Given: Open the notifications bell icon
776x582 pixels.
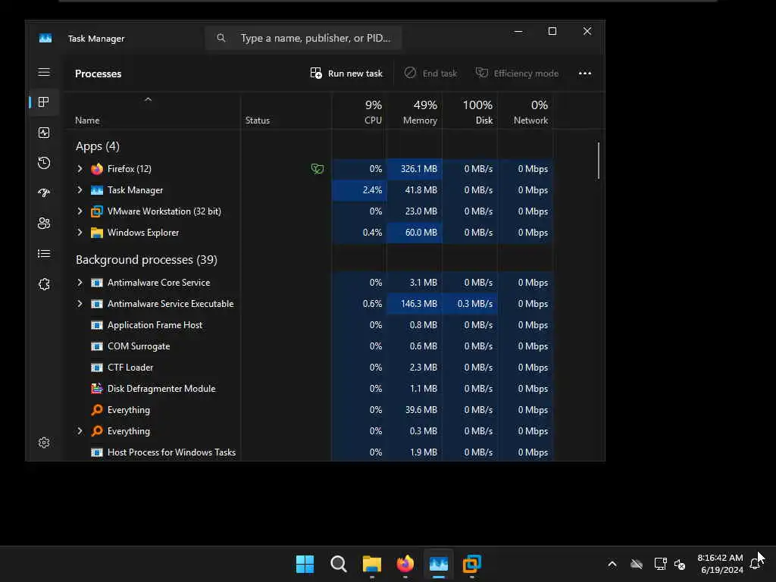Looking at the screenshot, I should coord(755,564).
